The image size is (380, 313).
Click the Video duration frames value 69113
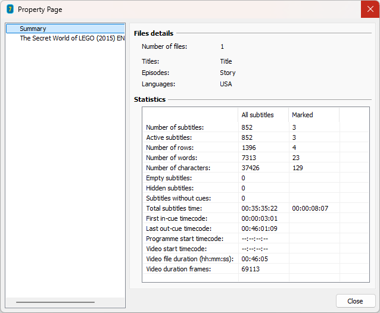click(250, 269)
